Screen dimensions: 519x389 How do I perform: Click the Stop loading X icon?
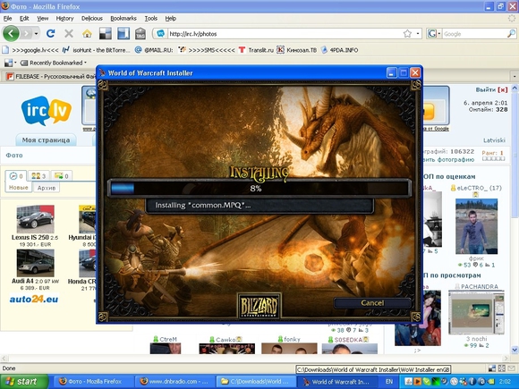pos(69,33)
